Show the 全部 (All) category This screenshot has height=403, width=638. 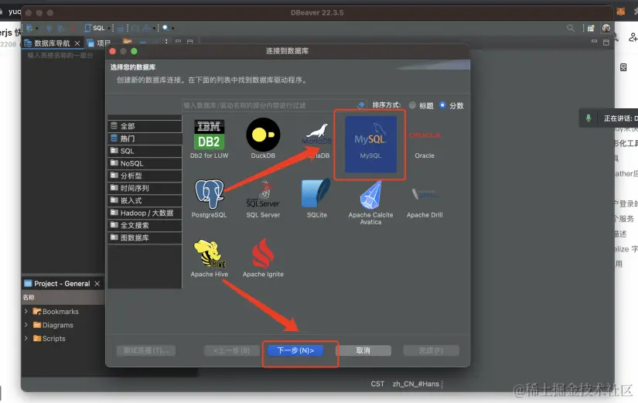(145, 126)
